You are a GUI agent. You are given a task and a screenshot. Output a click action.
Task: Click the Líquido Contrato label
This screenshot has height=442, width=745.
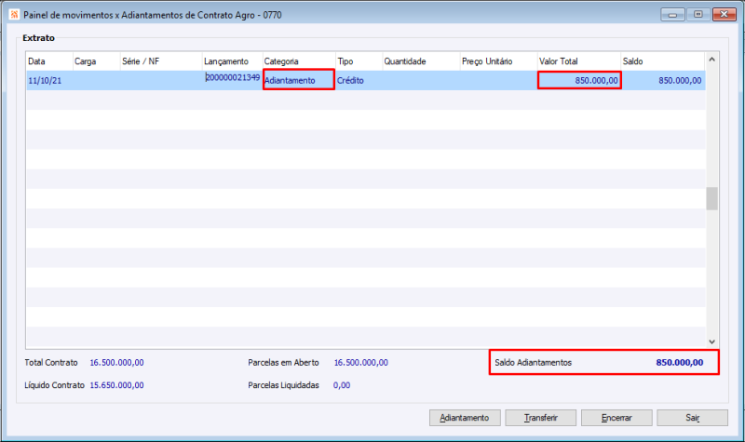click(x=54, y=385)
